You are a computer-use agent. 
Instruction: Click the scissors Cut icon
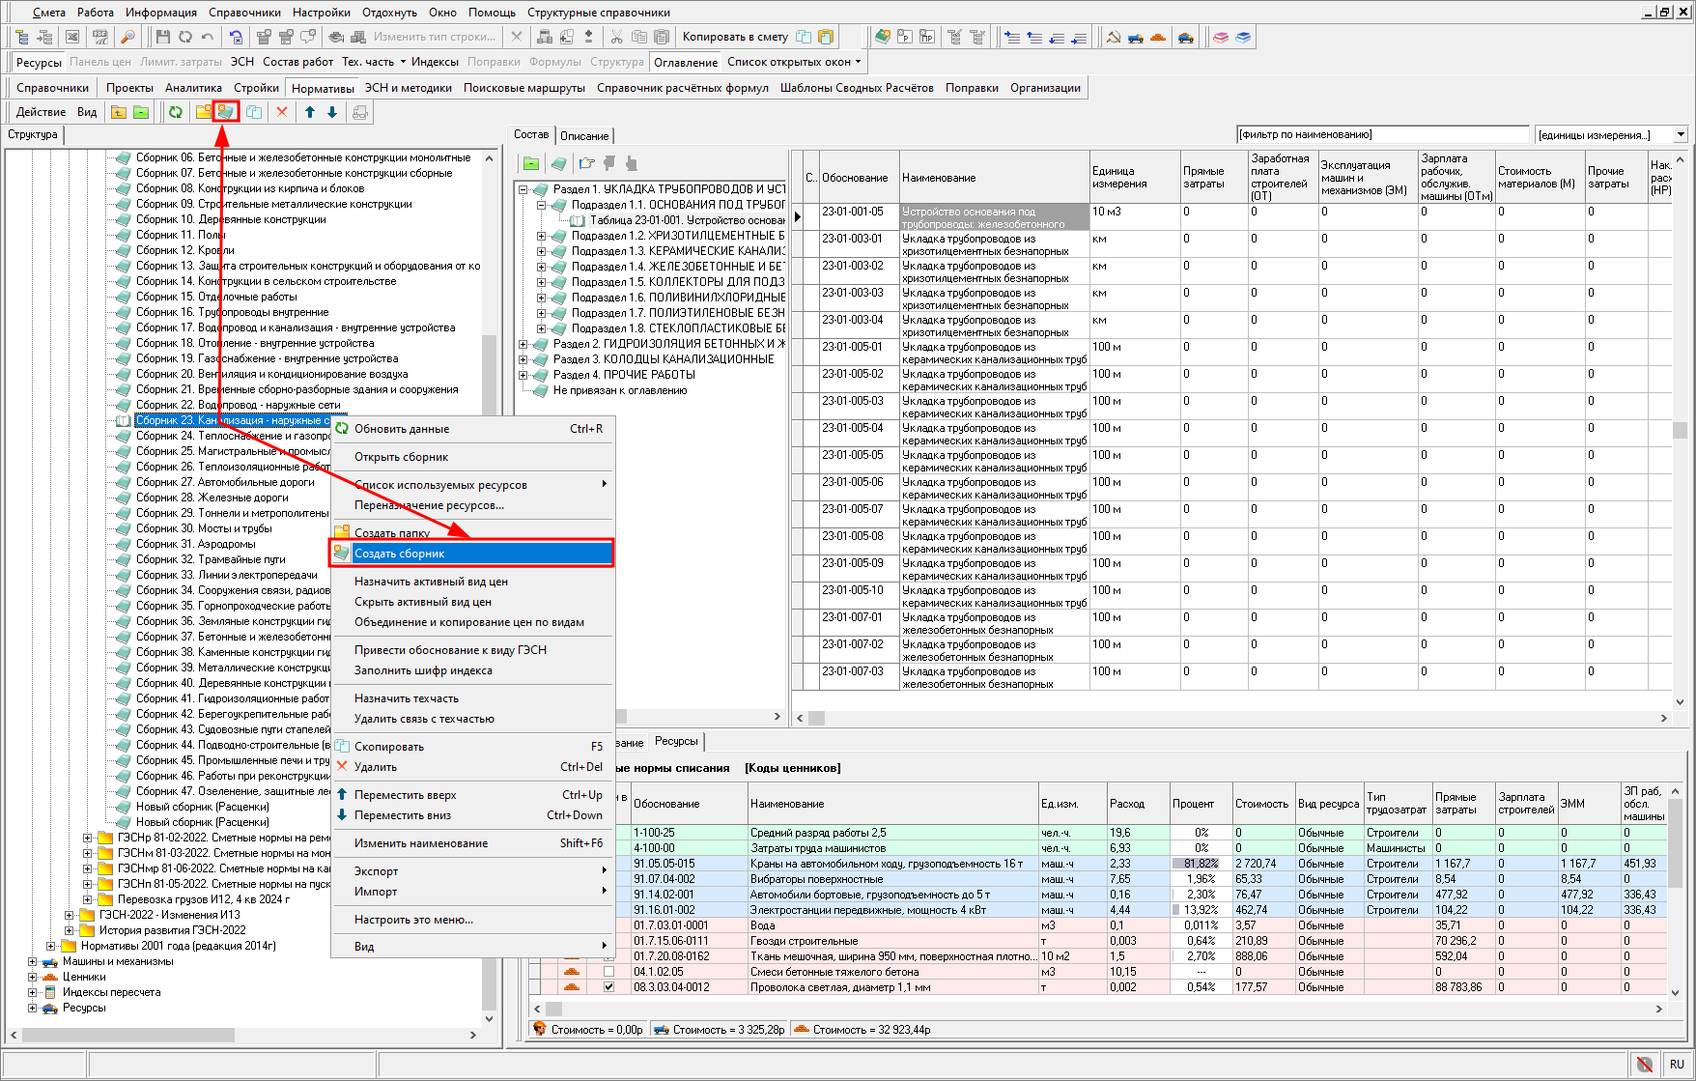click(x=616, y=37)
